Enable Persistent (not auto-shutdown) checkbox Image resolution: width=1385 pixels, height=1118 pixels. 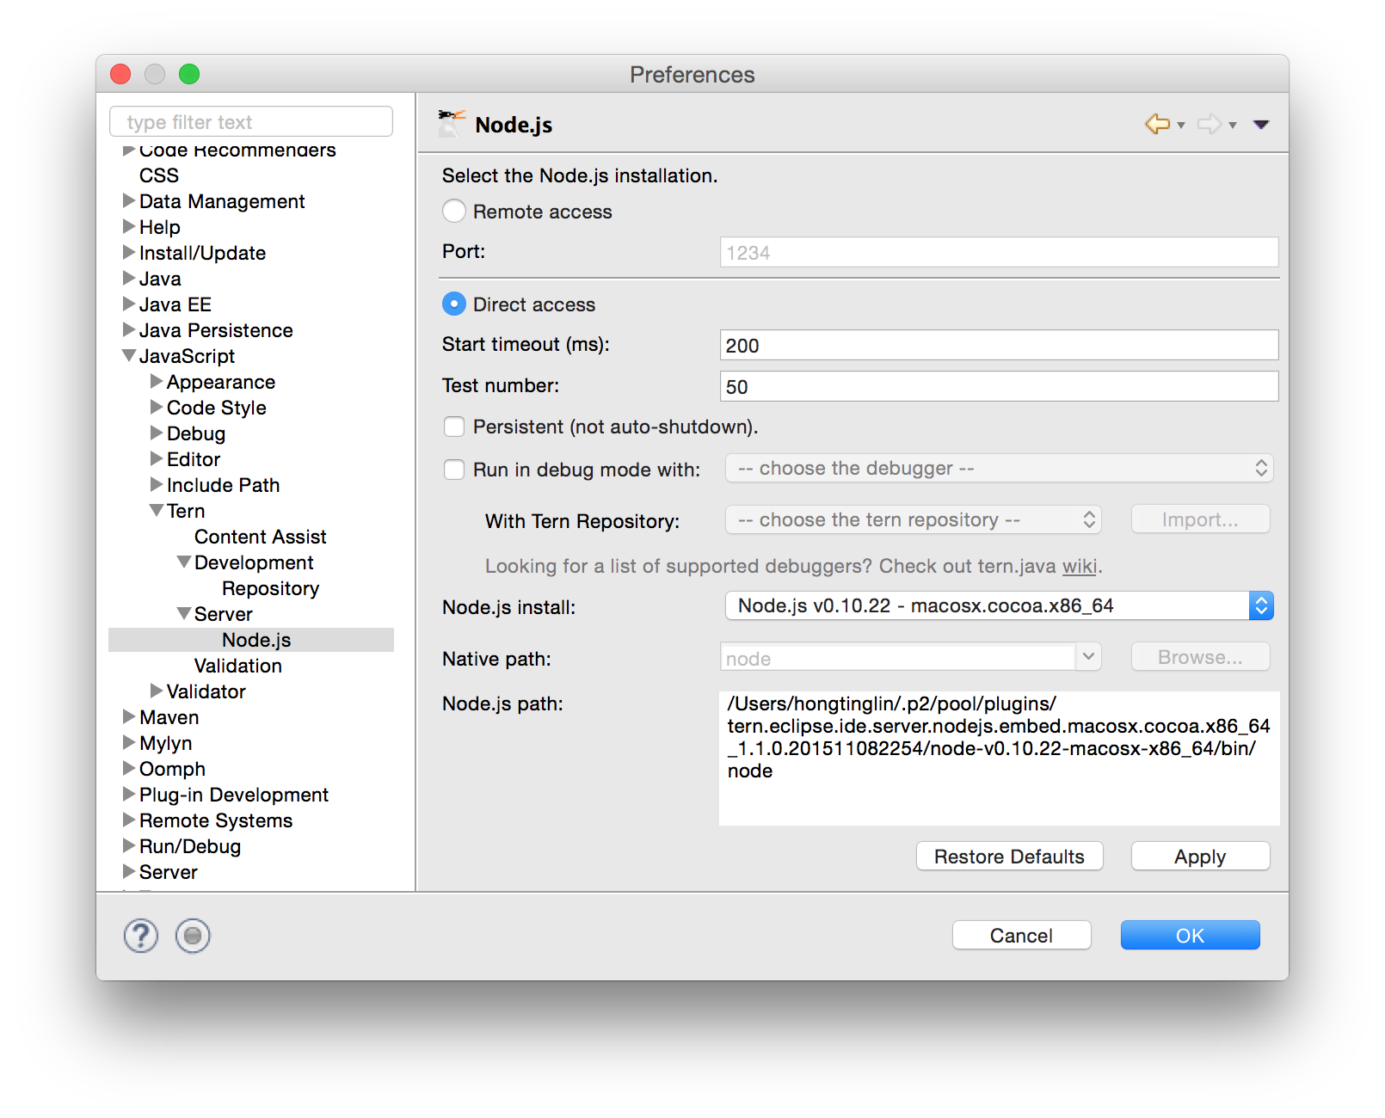click(x=454, y=427)
